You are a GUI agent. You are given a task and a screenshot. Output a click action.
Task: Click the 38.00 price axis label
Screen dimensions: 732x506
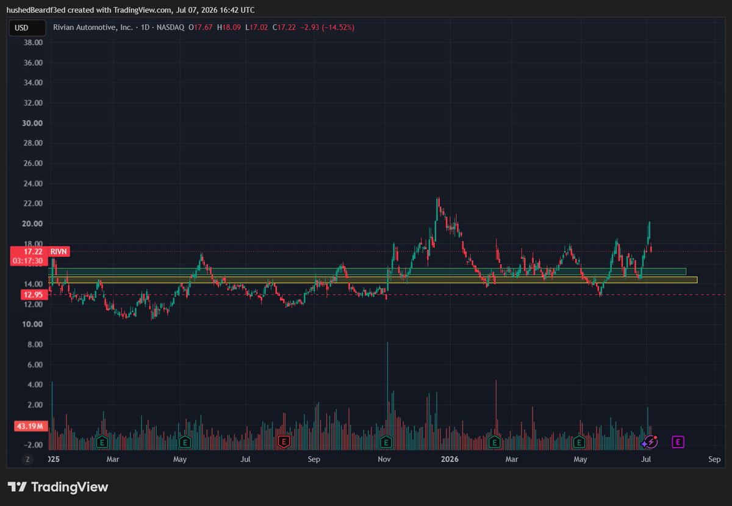34,43
